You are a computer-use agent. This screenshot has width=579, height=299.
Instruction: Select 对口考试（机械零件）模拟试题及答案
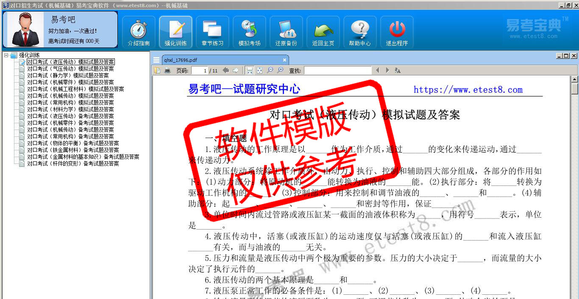click(70, 82)
